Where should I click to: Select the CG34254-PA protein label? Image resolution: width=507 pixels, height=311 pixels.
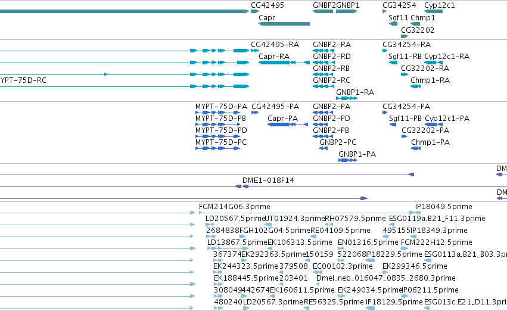[406, 107]
